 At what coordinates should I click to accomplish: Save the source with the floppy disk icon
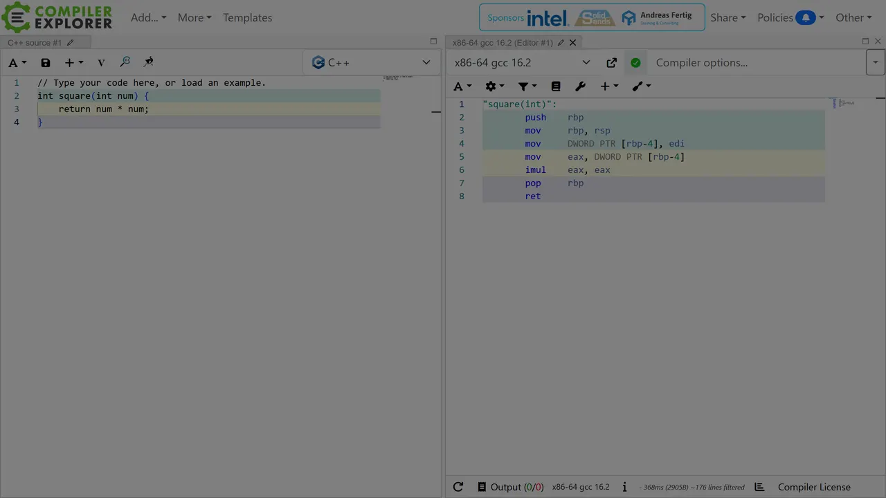pyautogui.click(x=46, y=62)
